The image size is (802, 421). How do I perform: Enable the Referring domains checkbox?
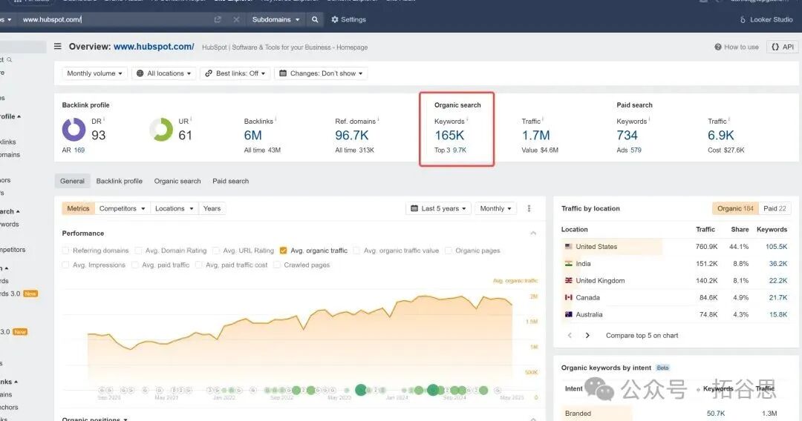coord(65,251)
